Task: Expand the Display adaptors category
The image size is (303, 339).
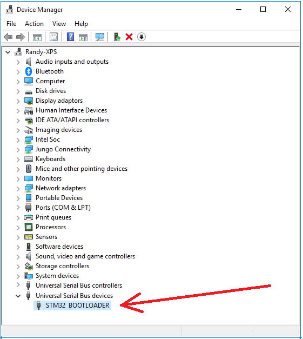Action: 18,101
